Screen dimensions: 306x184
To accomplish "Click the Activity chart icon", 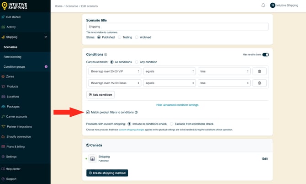I will point(3,27).
